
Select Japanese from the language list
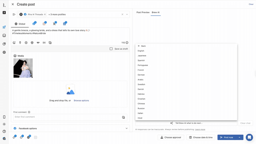tap(142, 55)
